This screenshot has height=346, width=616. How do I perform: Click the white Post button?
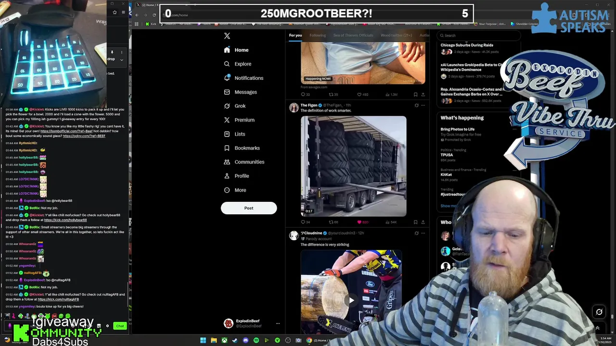click(x=249, y=208)
